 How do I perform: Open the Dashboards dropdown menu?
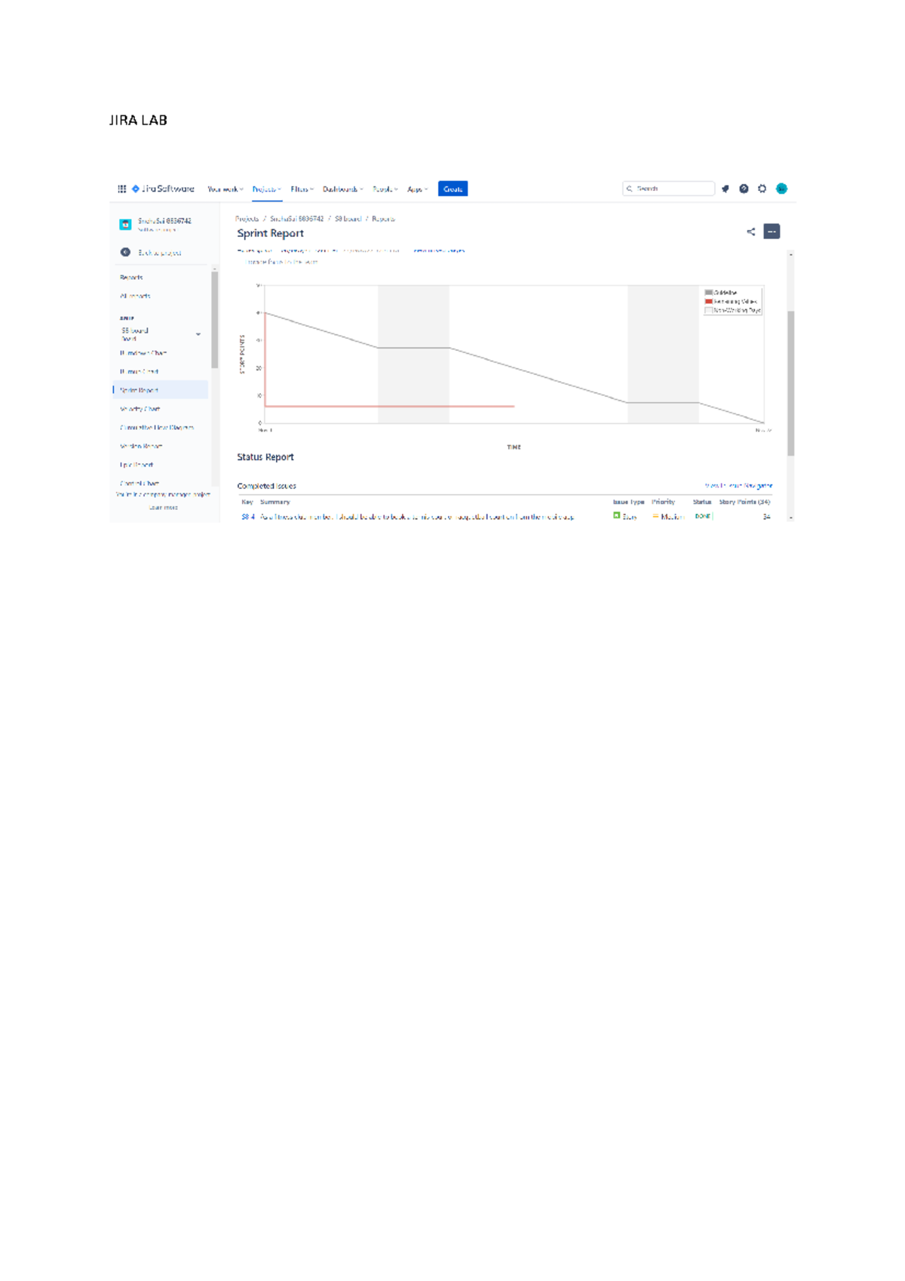click(x=342, y=189)
